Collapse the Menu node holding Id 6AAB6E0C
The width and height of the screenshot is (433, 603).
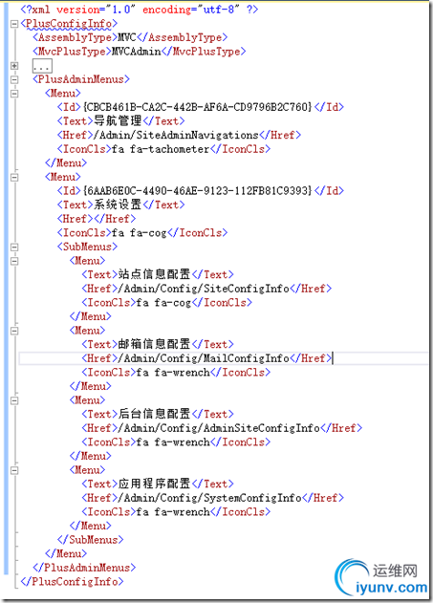coord(14,178)
